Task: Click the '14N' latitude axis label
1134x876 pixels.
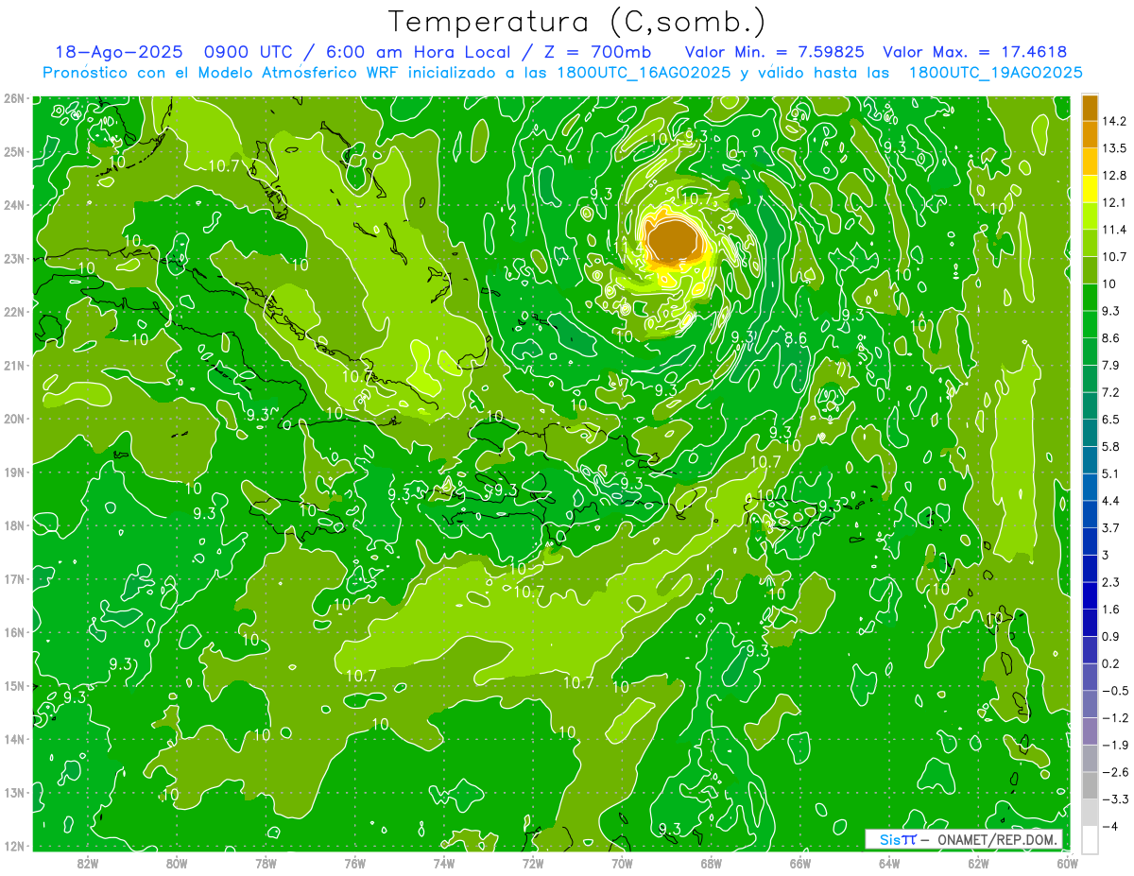Action: coord(13,739)
